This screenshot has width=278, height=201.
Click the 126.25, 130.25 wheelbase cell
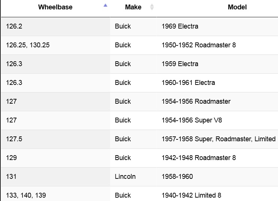point(28,45)
